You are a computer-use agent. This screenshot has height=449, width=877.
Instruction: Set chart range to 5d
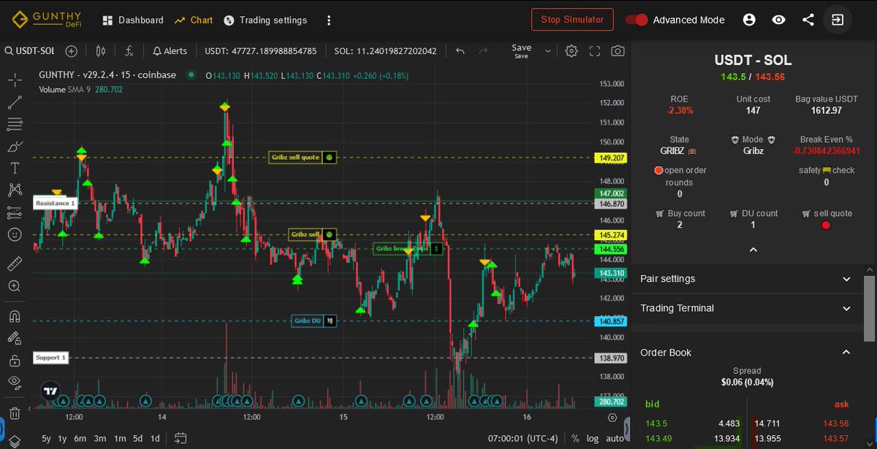[137, 439]
